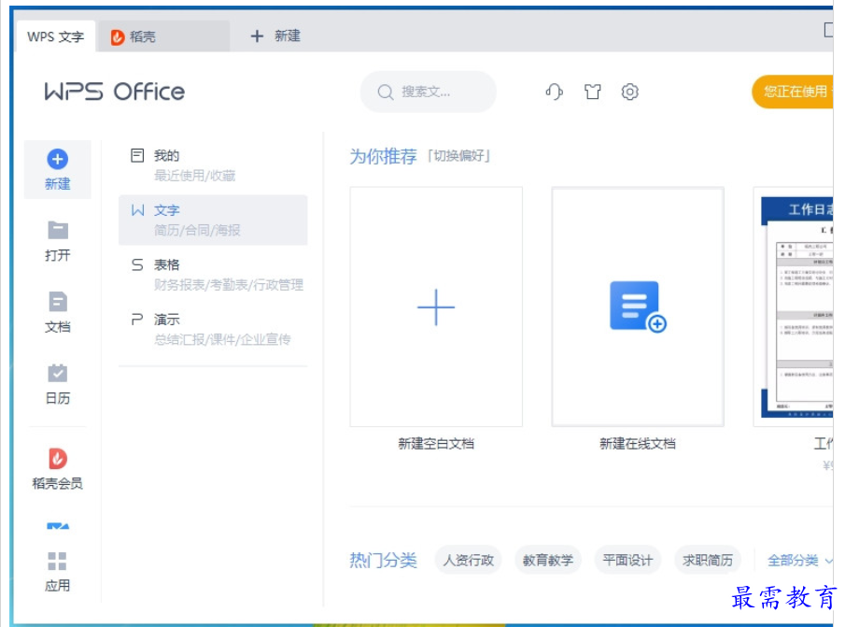The width and height of the screenshot is (845, 627).
Task: Choose the 求职简历 category tag
Action: (x=708, y=561)
